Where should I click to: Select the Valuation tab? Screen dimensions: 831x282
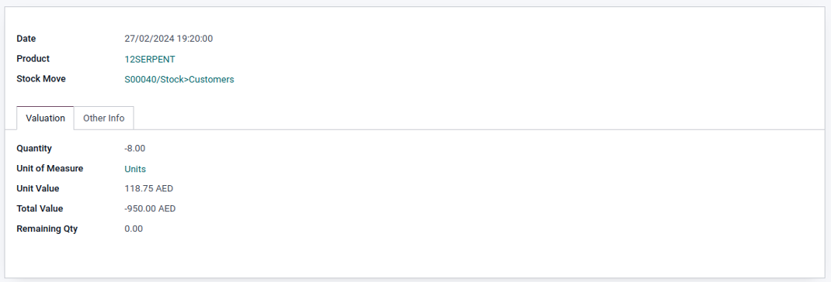click(x=46, y=118)
